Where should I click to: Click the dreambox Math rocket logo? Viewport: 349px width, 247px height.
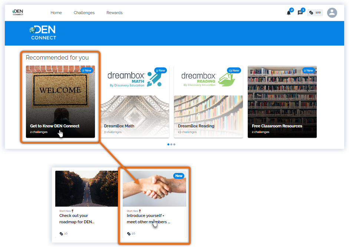pyautogui.click(x=154, y=79)
